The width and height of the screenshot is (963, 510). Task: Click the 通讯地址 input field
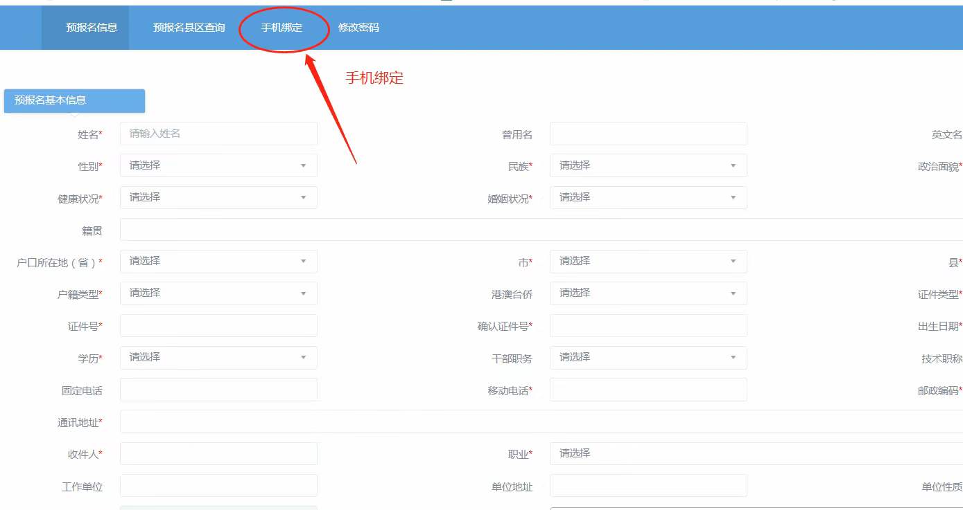[x=541, y=421]
